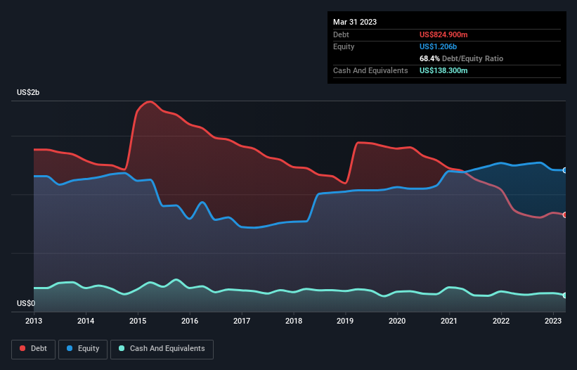Click the US$2b y-axis label
Image resolution: width=577 pixels, height=370 pixels.
[29, 93]
